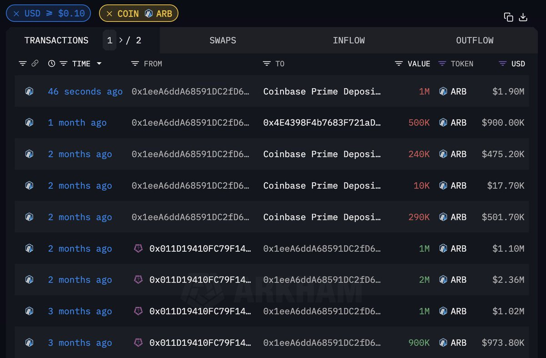The height and width of the screenshot is (358, 546).
Task: Open the OUTFLOW tab
Action: (x=475, y=40)
